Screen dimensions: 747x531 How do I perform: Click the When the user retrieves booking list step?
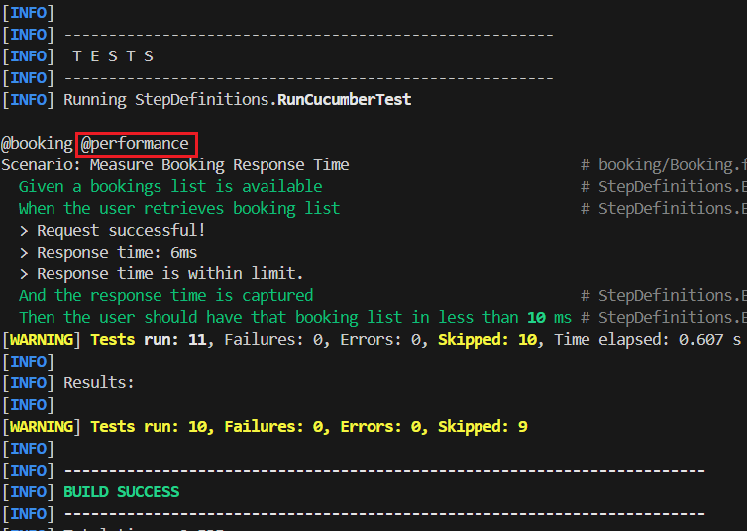coord(178,208)
